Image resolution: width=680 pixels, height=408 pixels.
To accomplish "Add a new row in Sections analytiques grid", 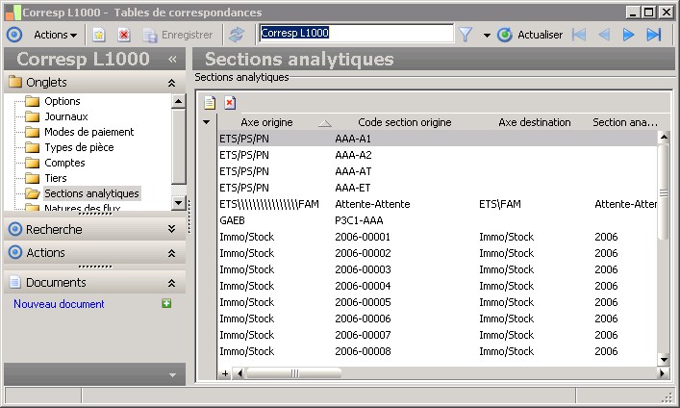I will coord(210,102).
